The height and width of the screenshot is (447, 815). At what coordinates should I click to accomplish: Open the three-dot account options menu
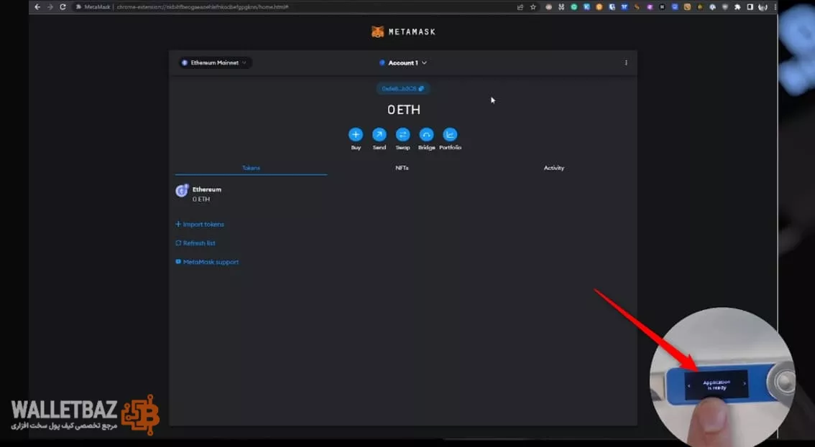pos(626,63)
